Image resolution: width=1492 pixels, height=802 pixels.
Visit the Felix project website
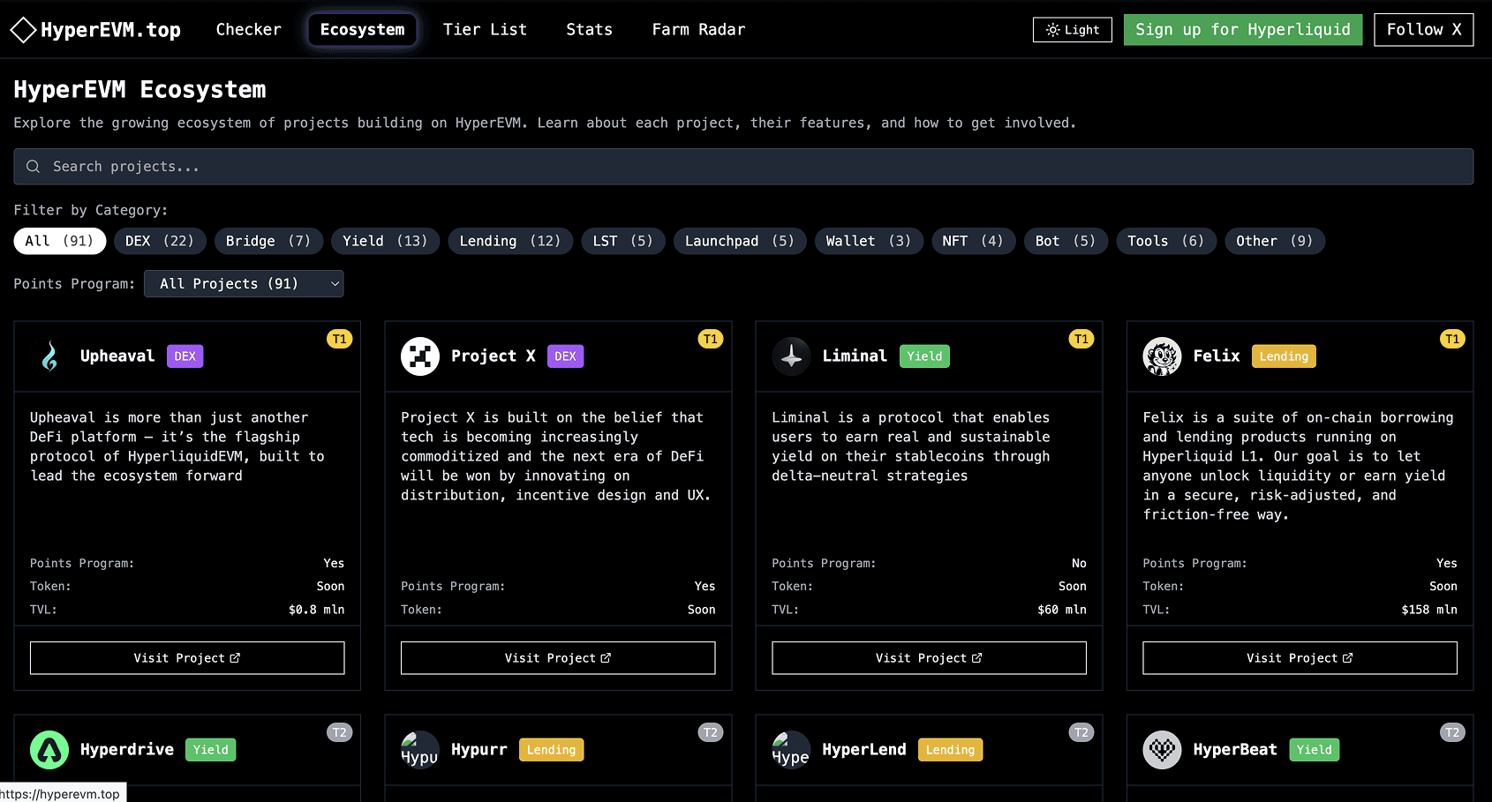tap(1300, 657)
